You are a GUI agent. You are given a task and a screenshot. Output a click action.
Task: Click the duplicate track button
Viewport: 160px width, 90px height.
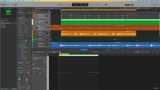[x=36, y=10]
